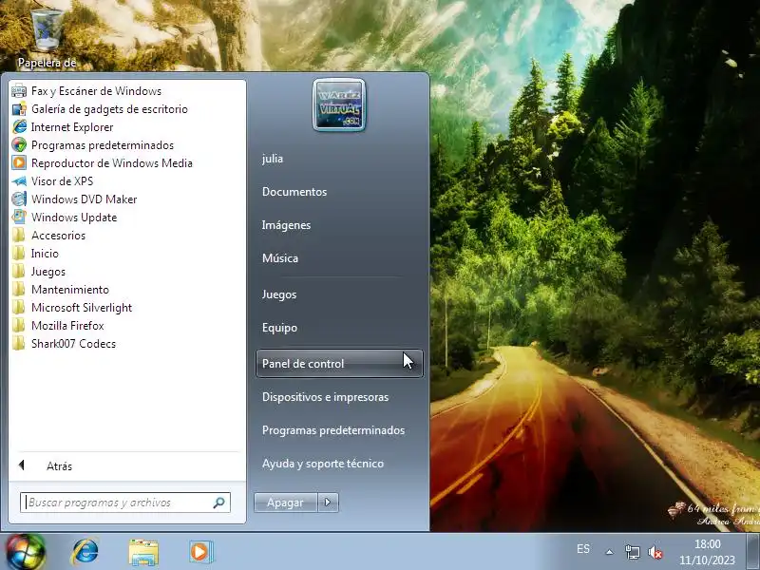Click the Apagar button

(286, 503)
